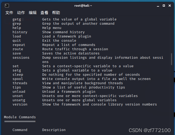
Task: Open the 动作 menu
Action: click(x=21, y=12)
